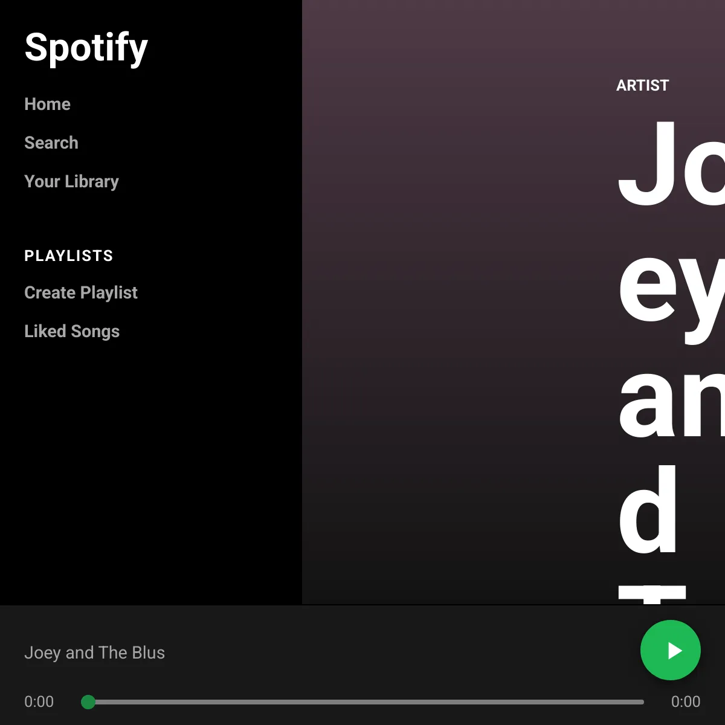Click the elapsed time 0:00 on the left
The image size is (725, 725).
pyautogui.click(x=39, y=701)
